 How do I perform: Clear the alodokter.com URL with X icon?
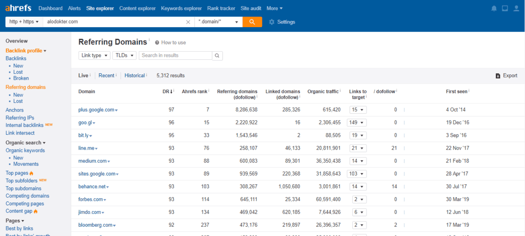click(188, 22)
